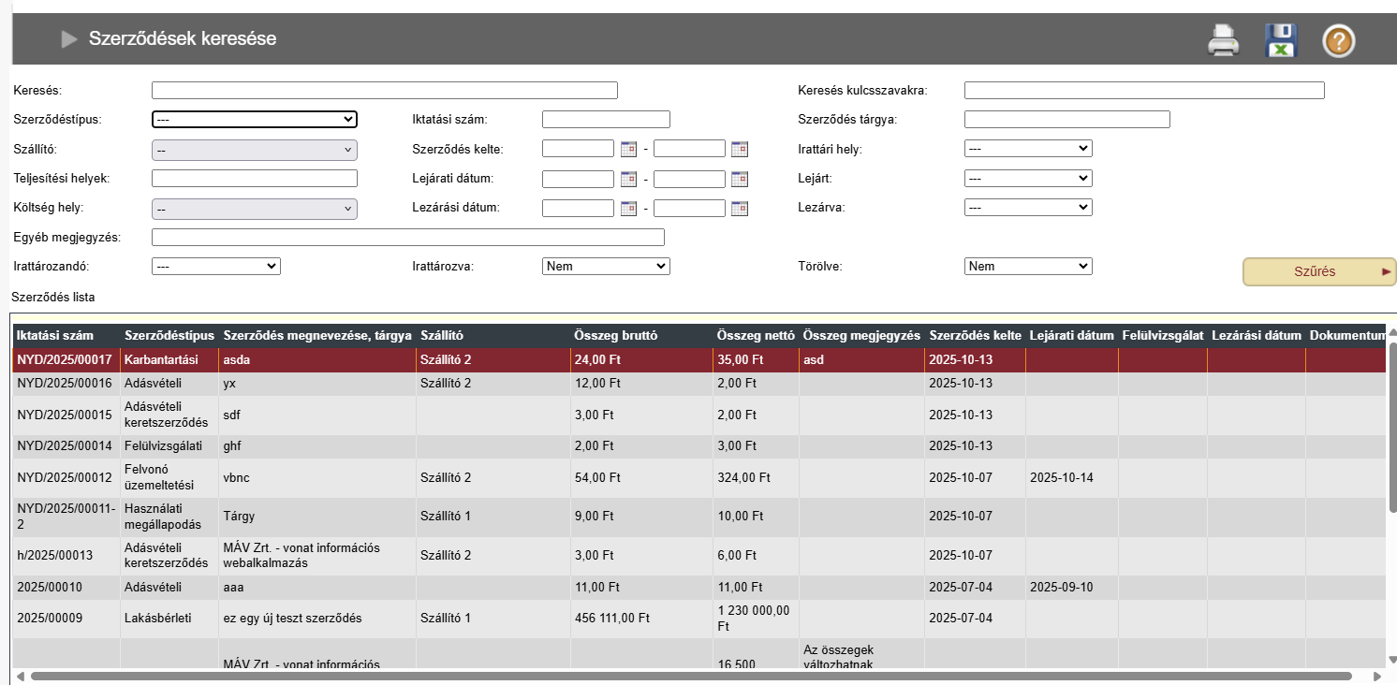This screenshot has width=1397, height=685.
Task: Open the Szállító filter dropdown
Action: [255, 150]
